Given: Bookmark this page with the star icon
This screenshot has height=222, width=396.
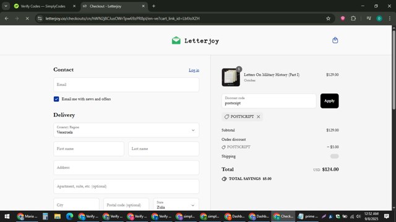Looking at the screenshot, I should (x=328, y=18).
